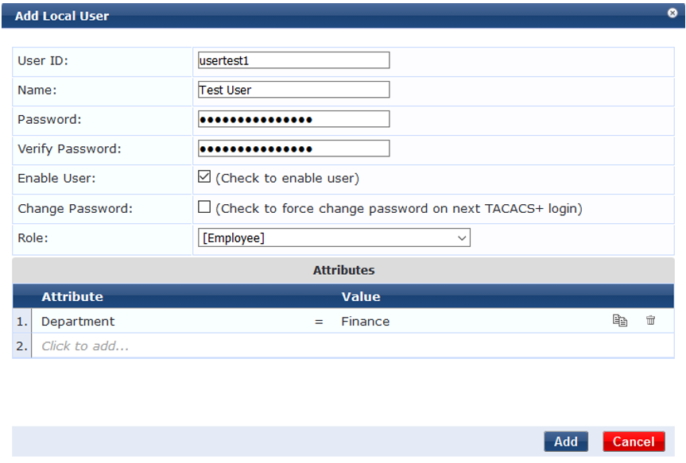Open the Role dropdown

pyautogui.click(x=334, y=237)
